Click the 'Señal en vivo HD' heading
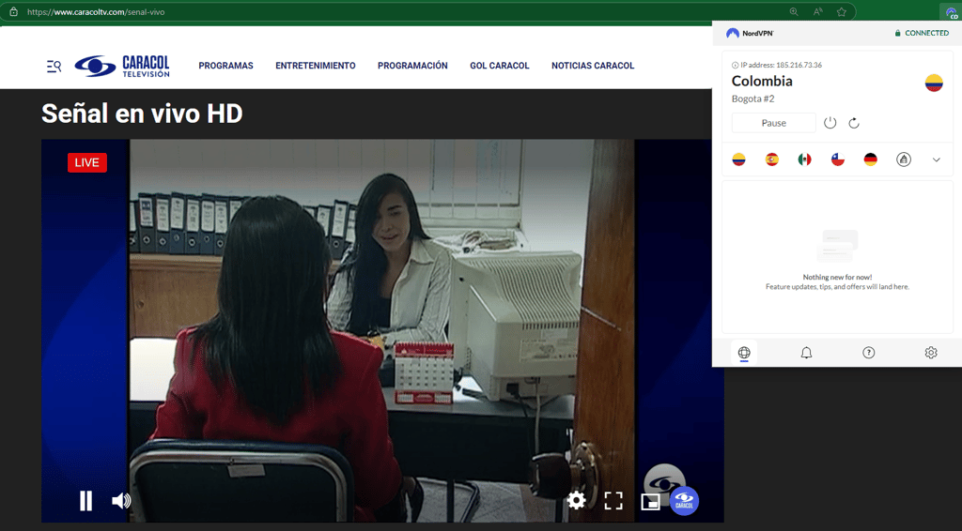This screenshot has width=962, height=531. (x=143, y=114)
